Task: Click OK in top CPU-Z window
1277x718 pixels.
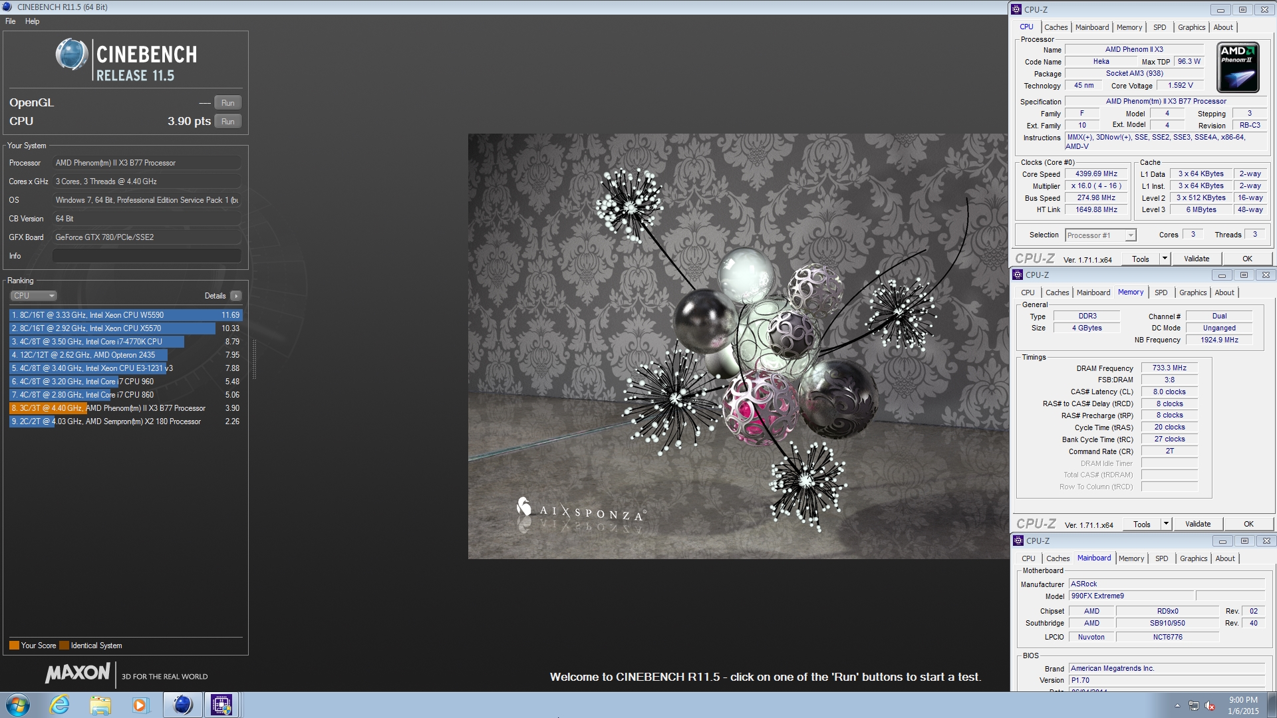Action: click(x=1247, y=259)
